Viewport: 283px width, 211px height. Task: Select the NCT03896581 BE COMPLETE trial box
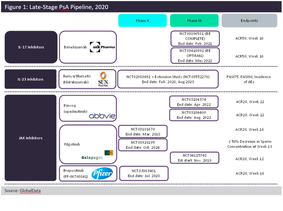[195, 38]
